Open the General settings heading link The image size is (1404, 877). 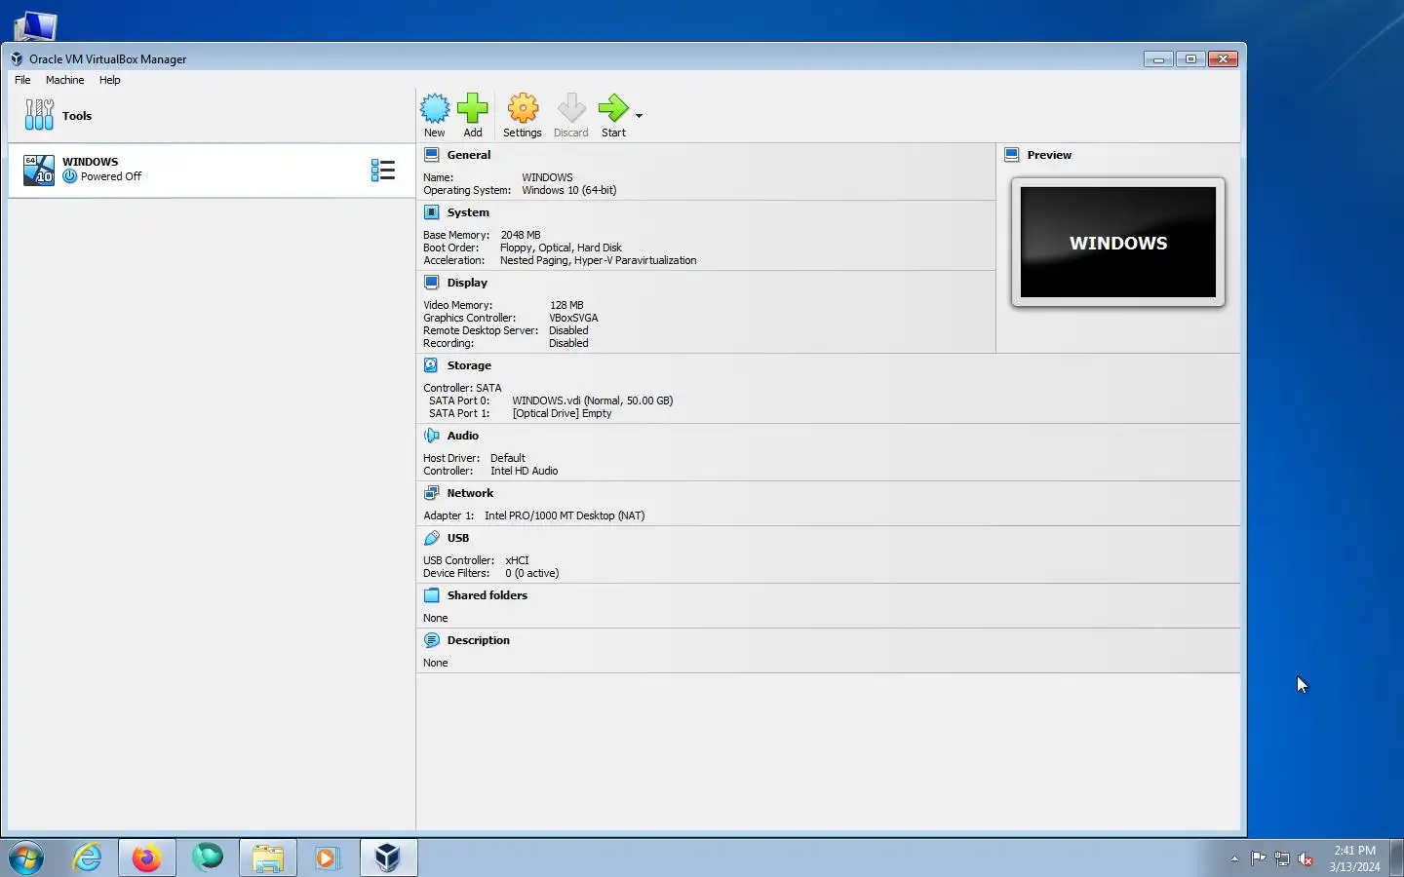pos(469,154)
